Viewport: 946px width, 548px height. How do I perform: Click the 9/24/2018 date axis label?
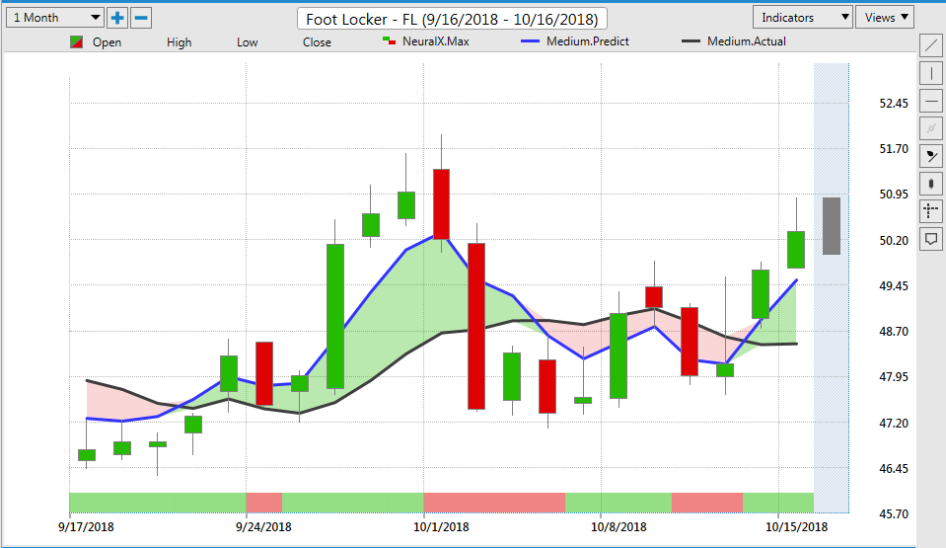coord(263,527)
